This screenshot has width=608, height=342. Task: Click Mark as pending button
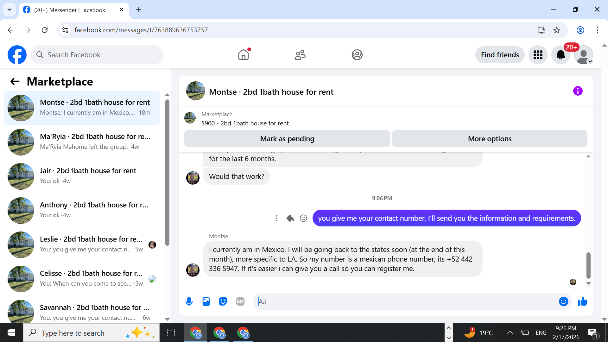[x=287, y=139]
